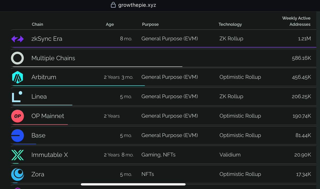Click the Arbitrum hexagon logo
This screenshot has width=320, height=189.
pyautogui.click(x=18, y=77)
